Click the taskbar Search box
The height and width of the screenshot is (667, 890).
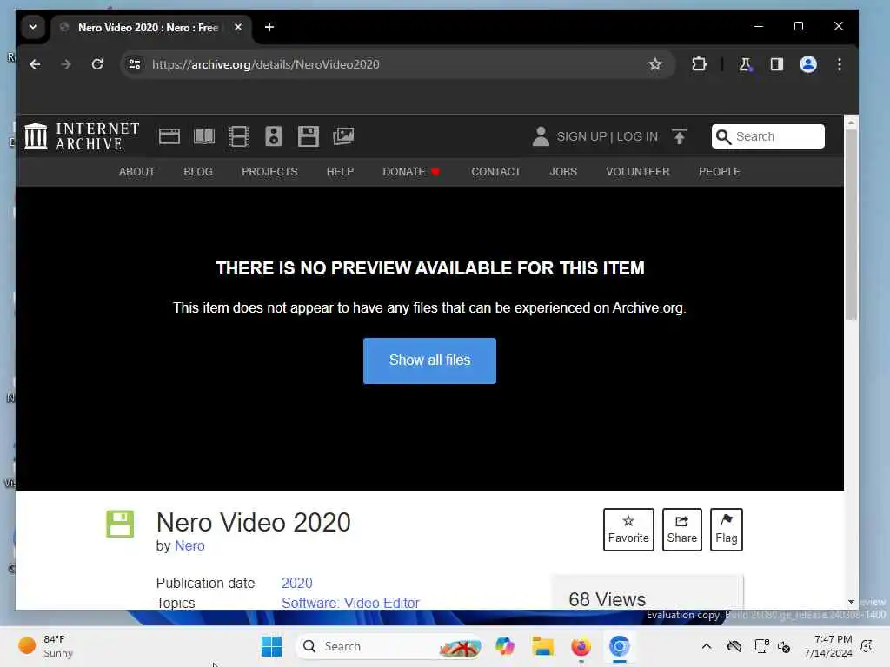pyautogui.click(x=389, y=646)
